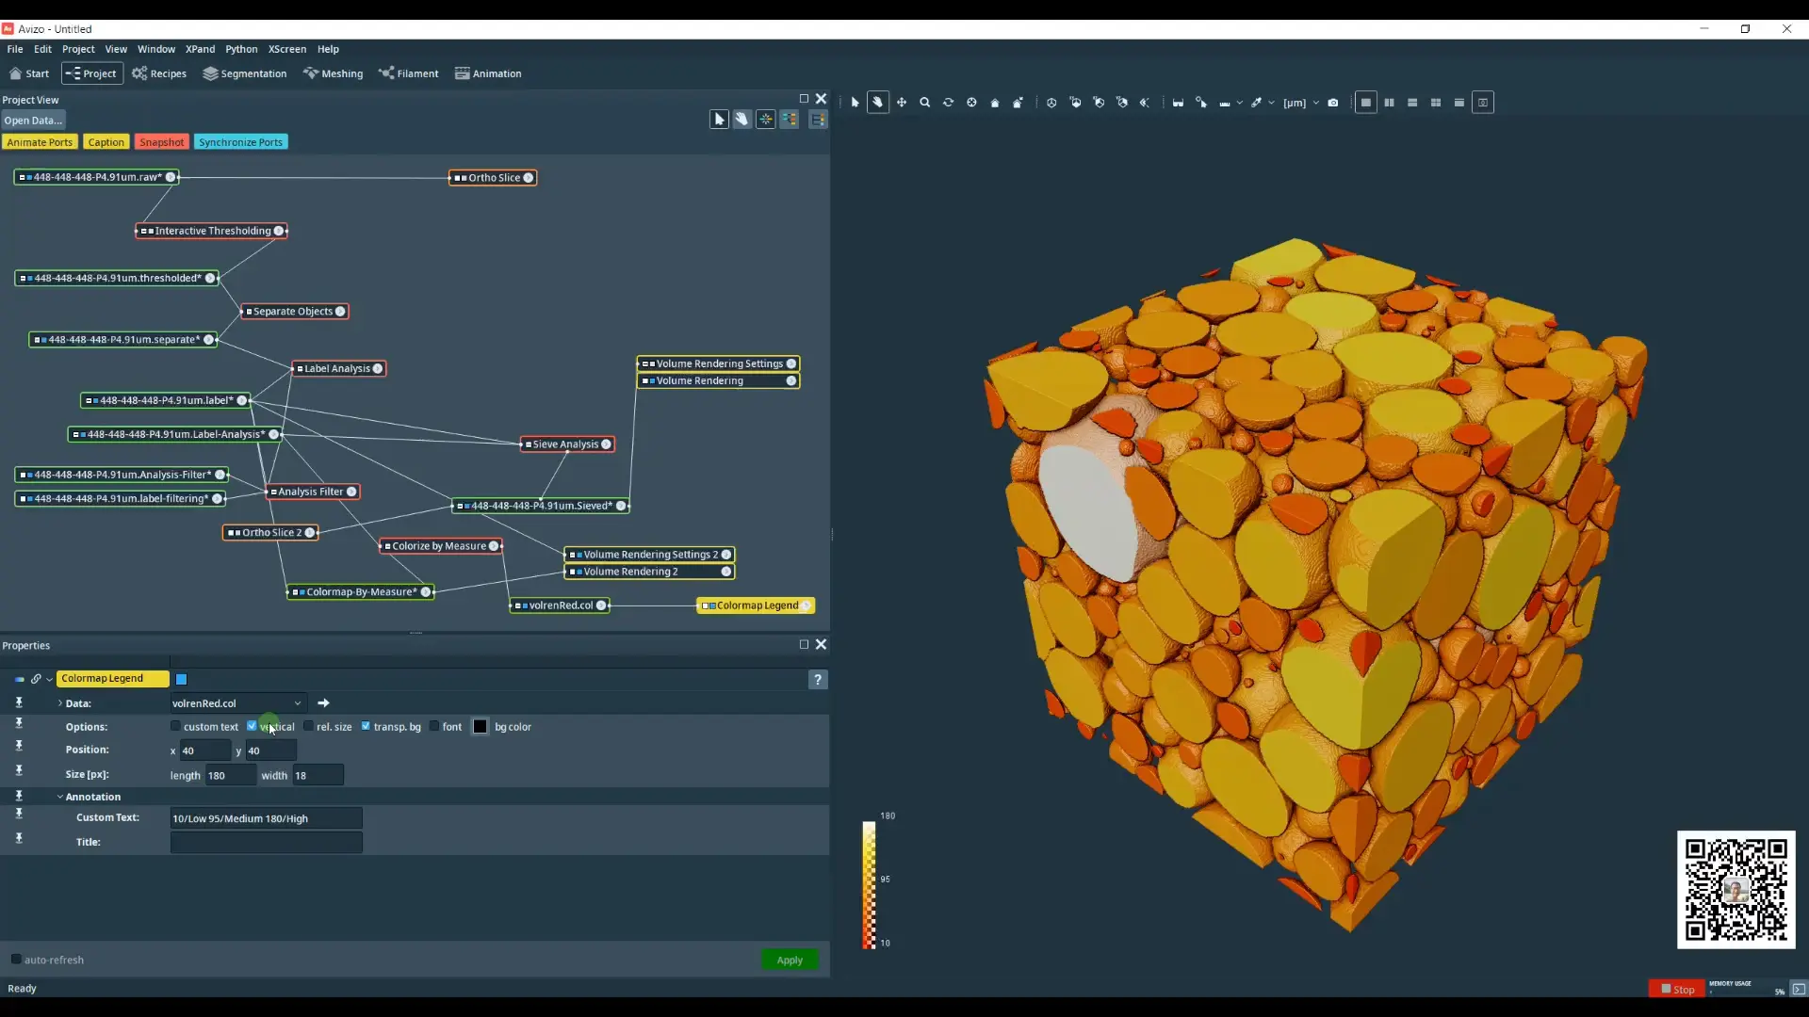This screenshot has width=1809, height=1017.
Task: Select the zoom magnifier tool in viewer toolbar
Action: point(924,103)
